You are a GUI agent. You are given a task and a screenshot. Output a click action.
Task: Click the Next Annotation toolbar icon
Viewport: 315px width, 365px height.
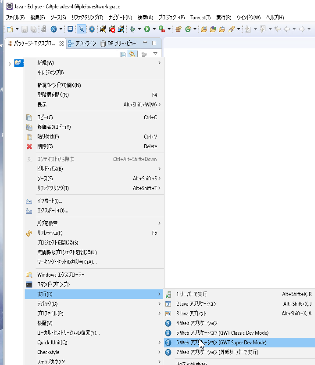tap(248, 29)
